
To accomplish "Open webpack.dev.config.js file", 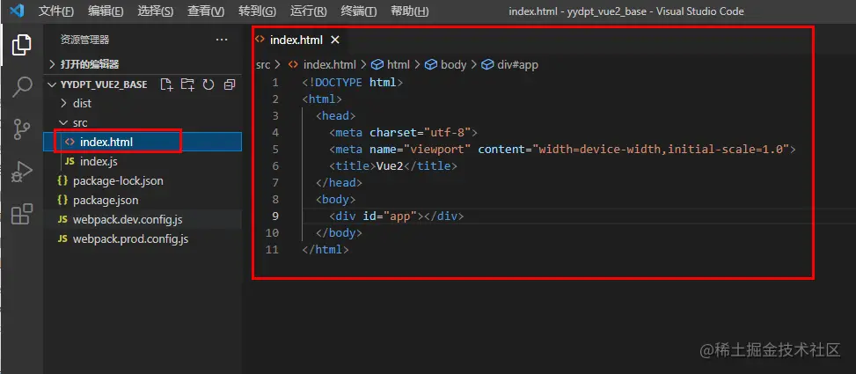I will coord(143,219).
